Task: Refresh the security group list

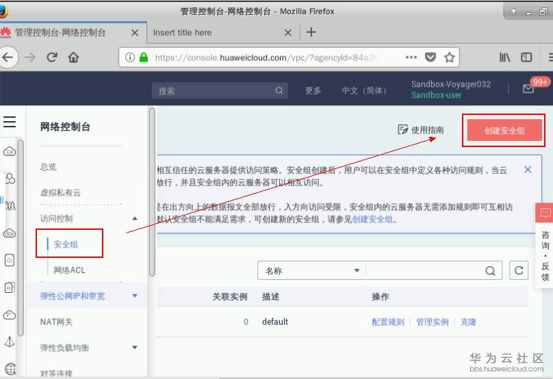Action: 519,270
